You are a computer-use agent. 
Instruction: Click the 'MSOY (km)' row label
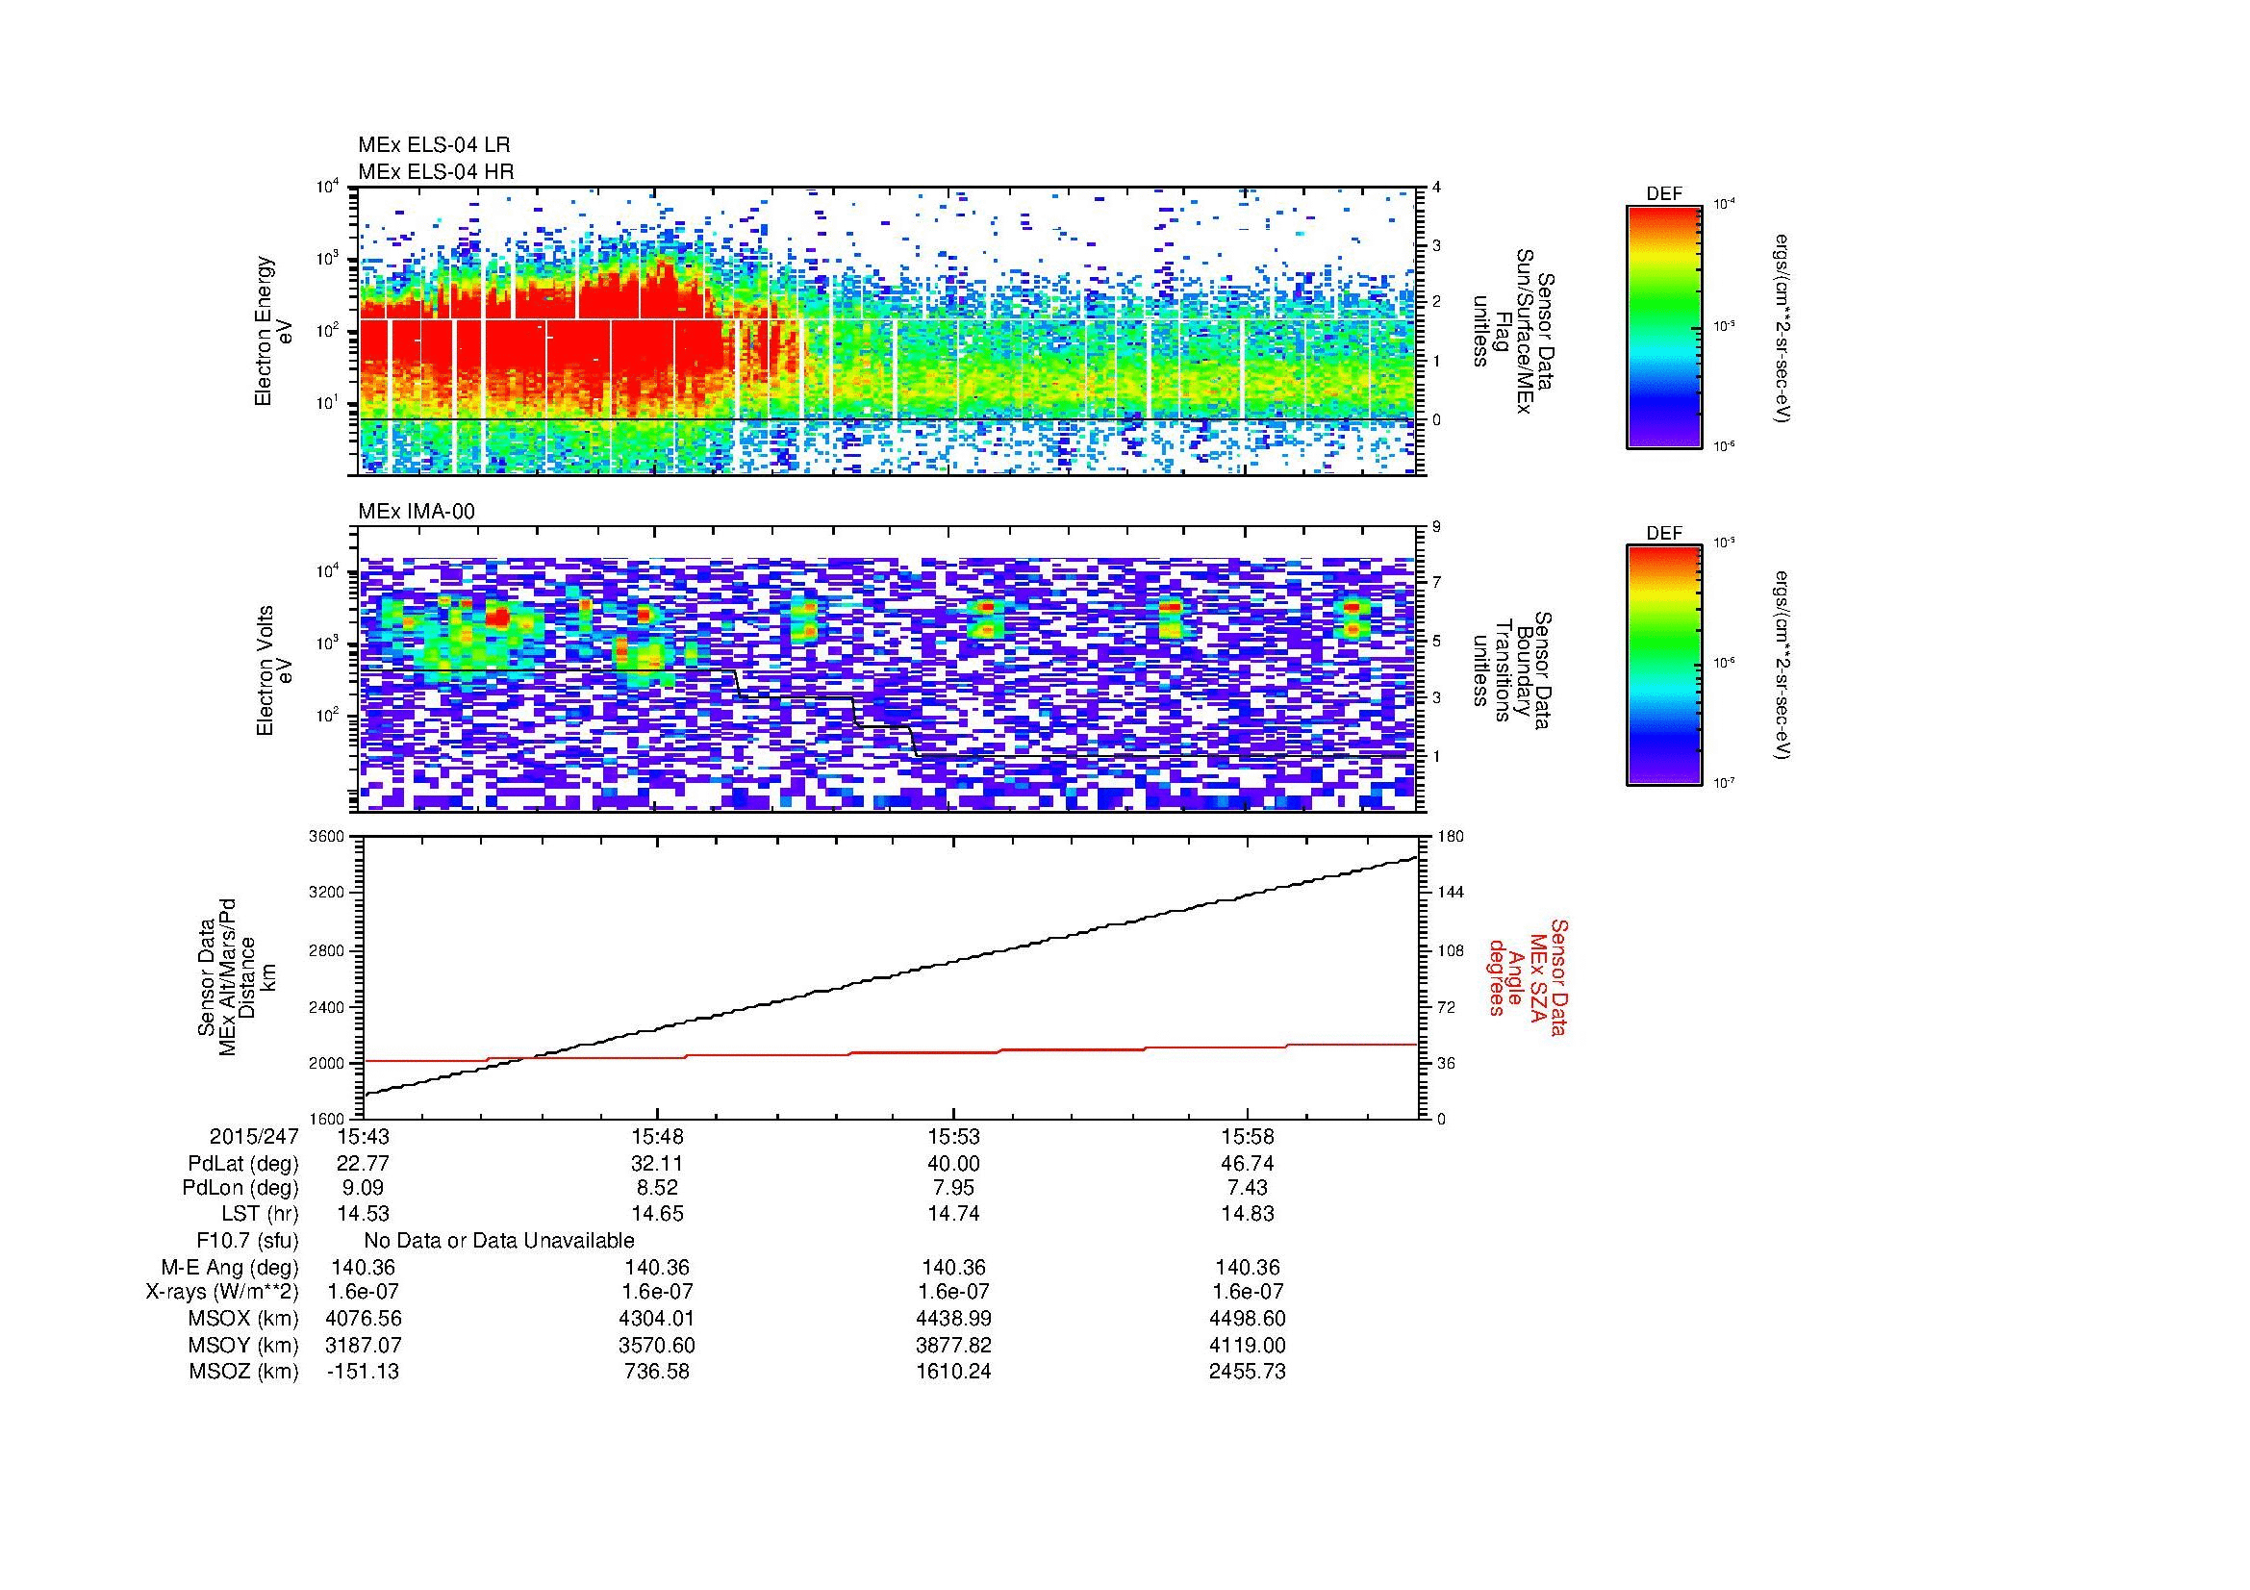pos(243,1346)
